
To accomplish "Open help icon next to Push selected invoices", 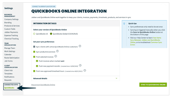I will click(56, 56).
